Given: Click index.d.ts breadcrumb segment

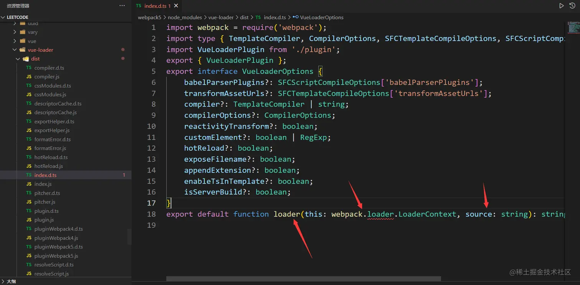Looking at the screenshot, I should (275, 17).
